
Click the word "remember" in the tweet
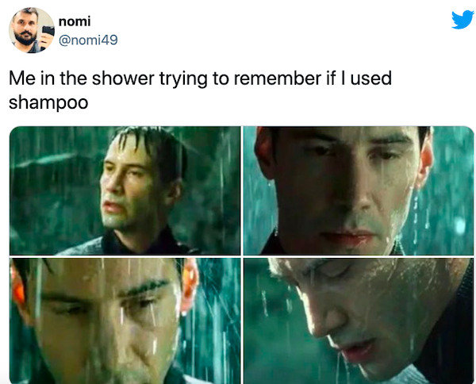pyautogui.click(x=277, y=78)
